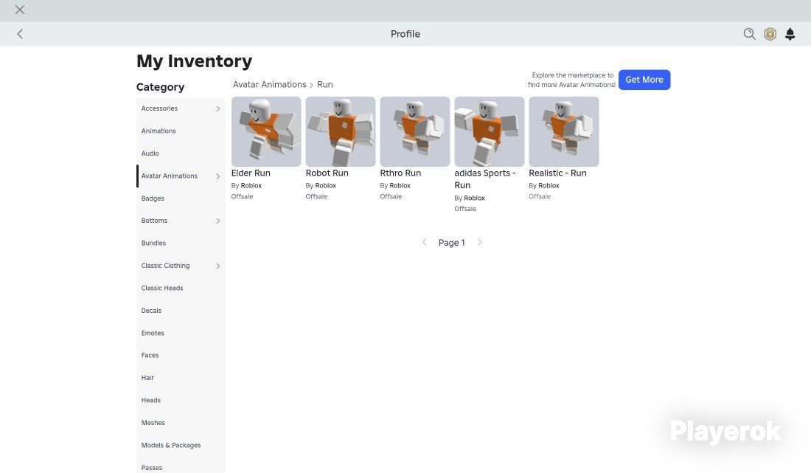Image resolution: width=811 pixels, height=473 pixels.
Task: Go to next page arrow
Action: 479,242
